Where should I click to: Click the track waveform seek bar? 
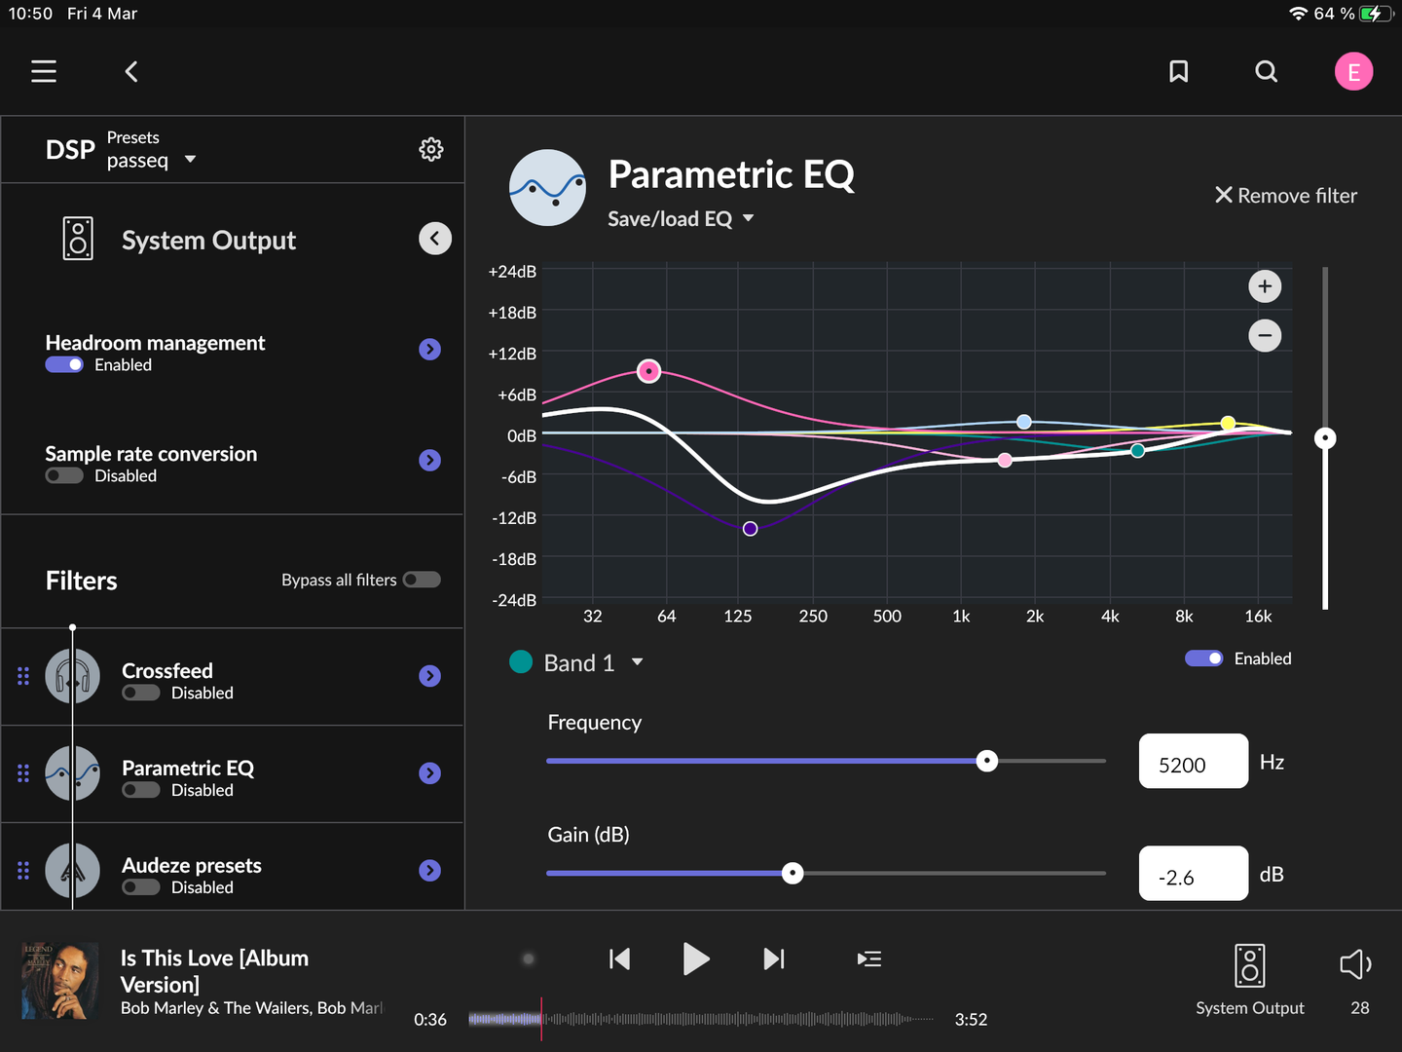(x=701, y=1019)
